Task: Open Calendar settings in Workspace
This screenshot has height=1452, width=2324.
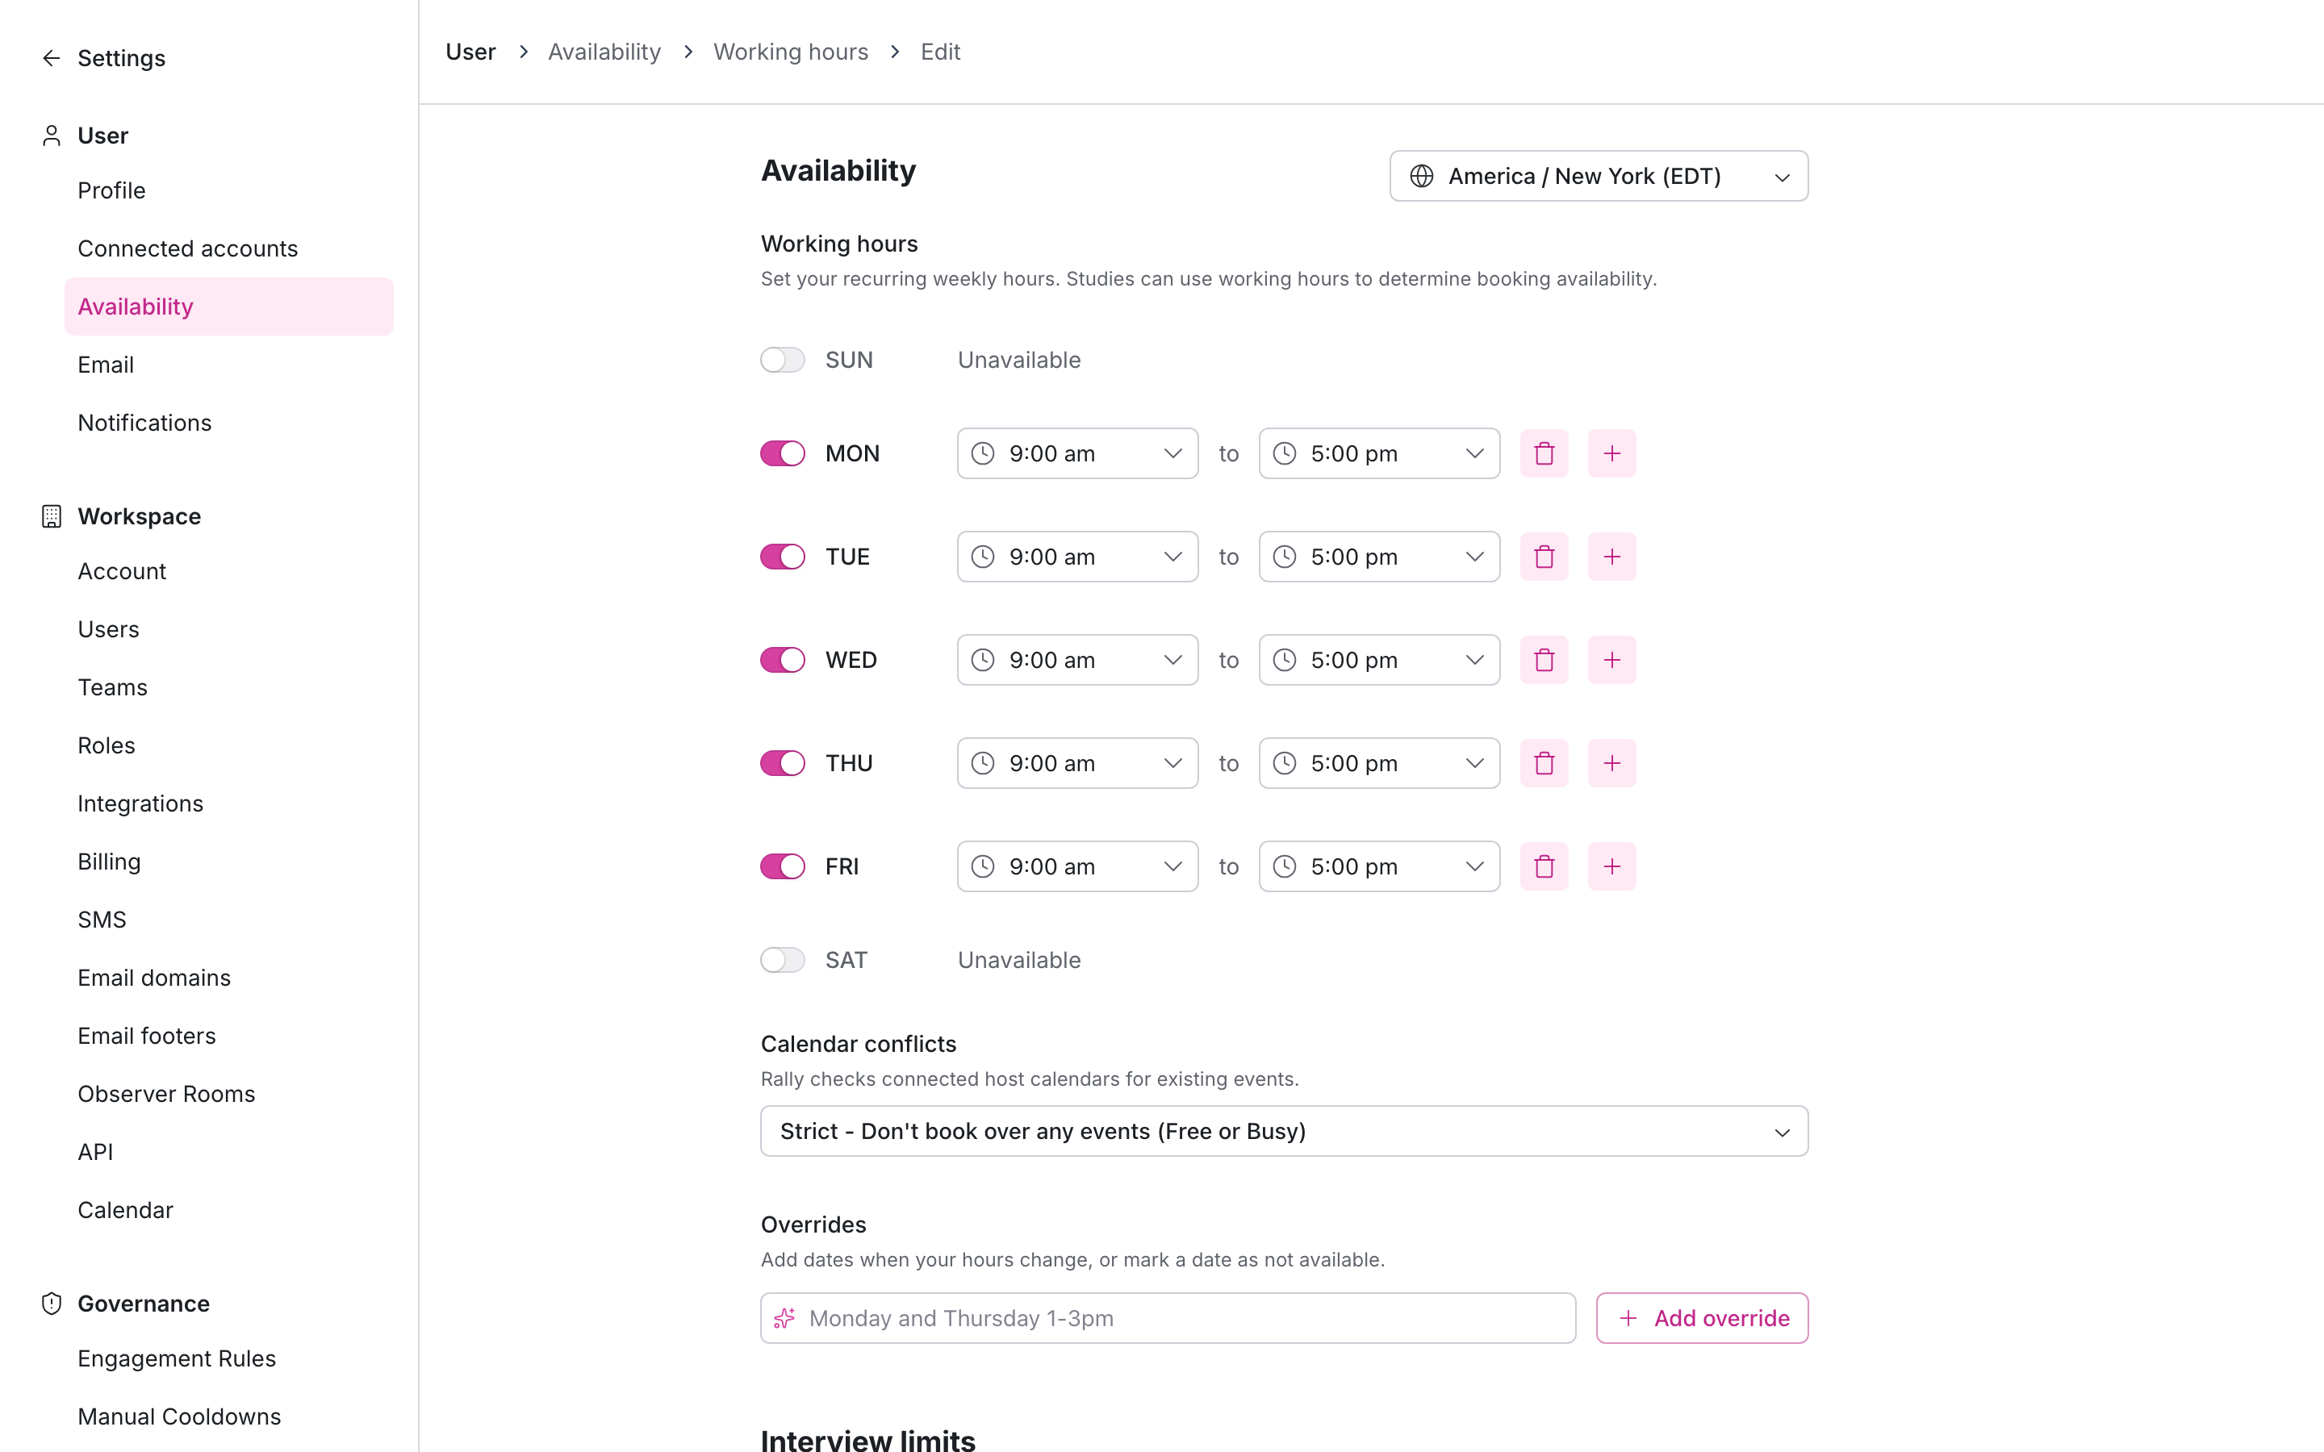Action: [x=126, y=1211]
